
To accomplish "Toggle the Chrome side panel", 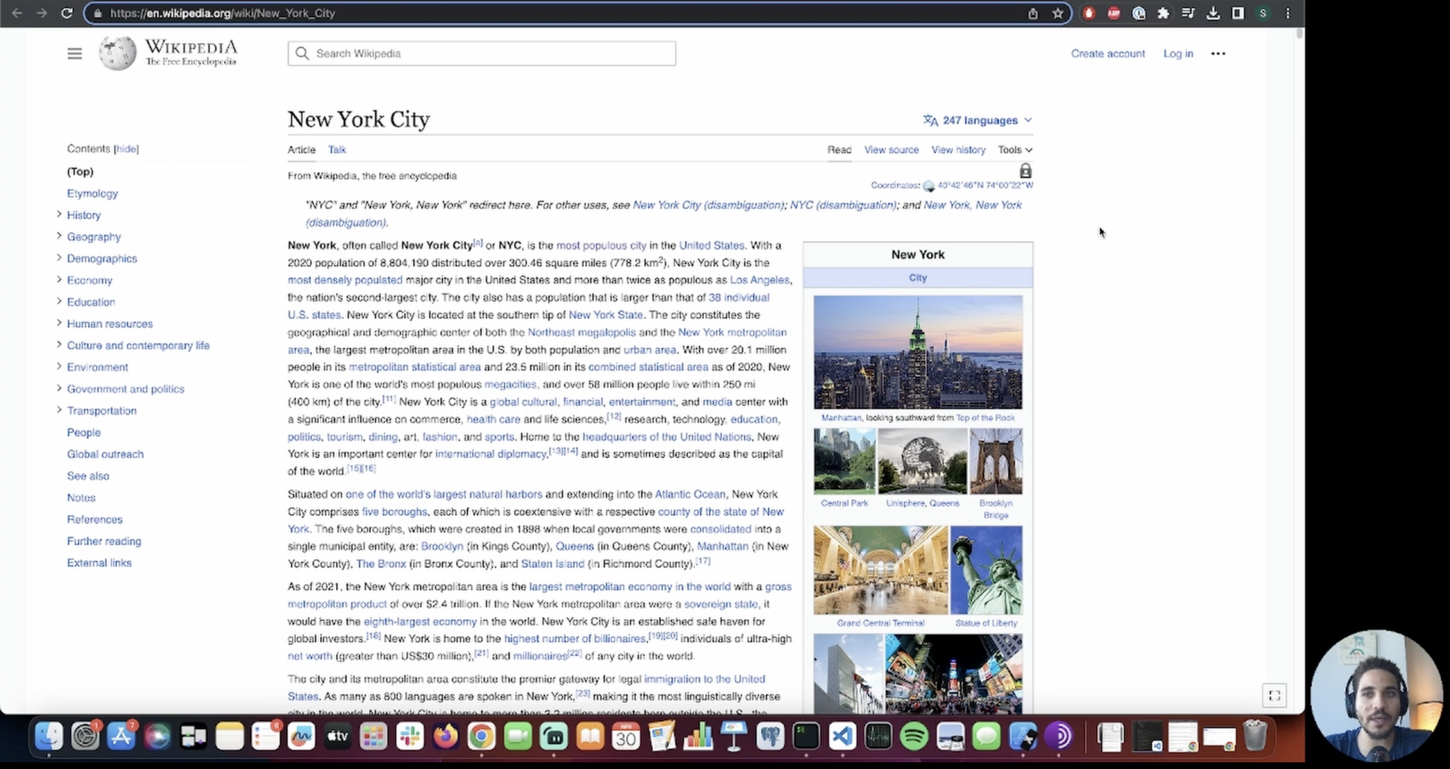I will click(x=1237, y=13).
